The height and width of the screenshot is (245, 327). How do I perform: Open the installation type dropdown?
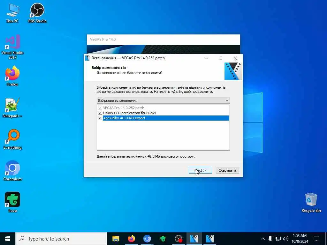point(163,100)
